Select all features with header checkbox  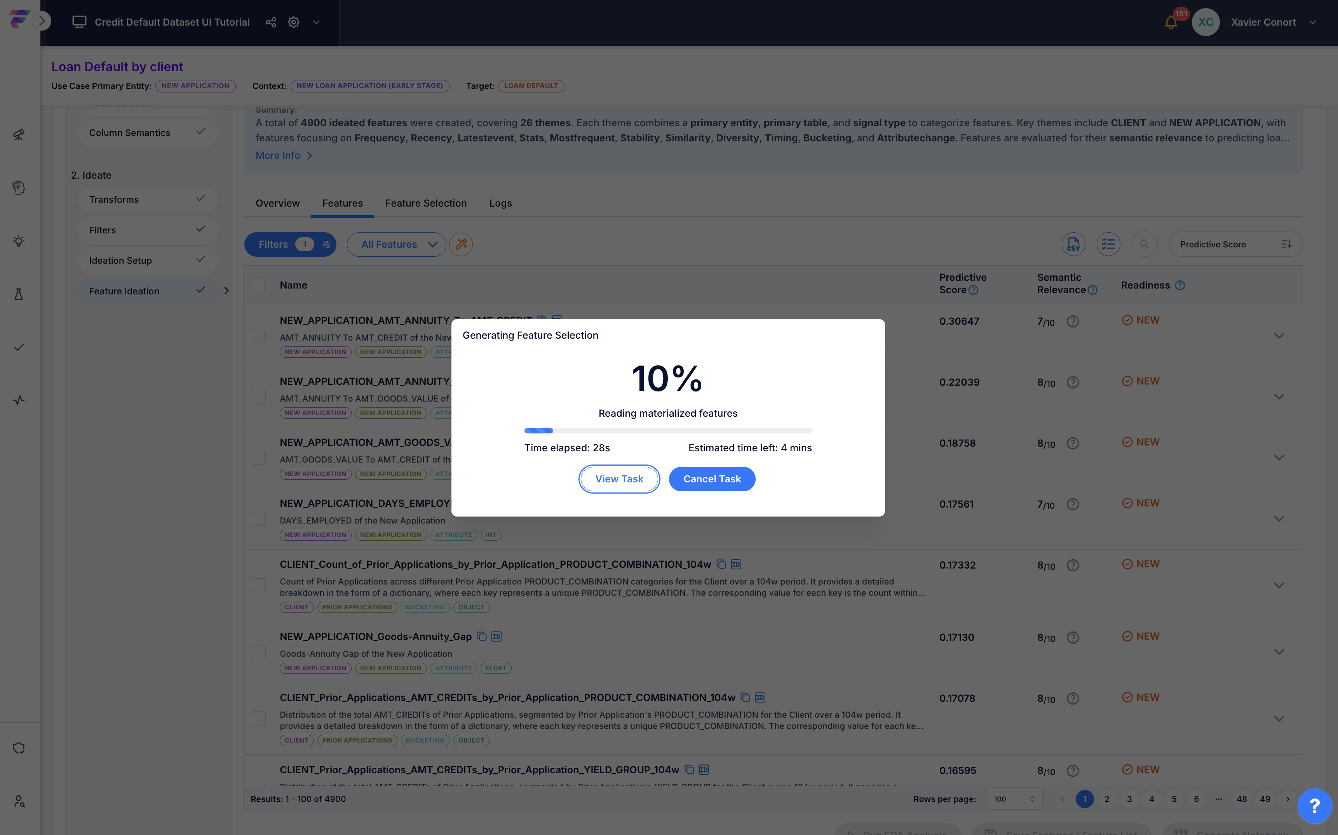coord(258,285)
